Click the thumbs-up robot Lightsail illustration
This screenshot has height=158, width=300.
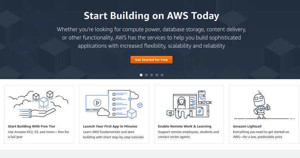261,105
